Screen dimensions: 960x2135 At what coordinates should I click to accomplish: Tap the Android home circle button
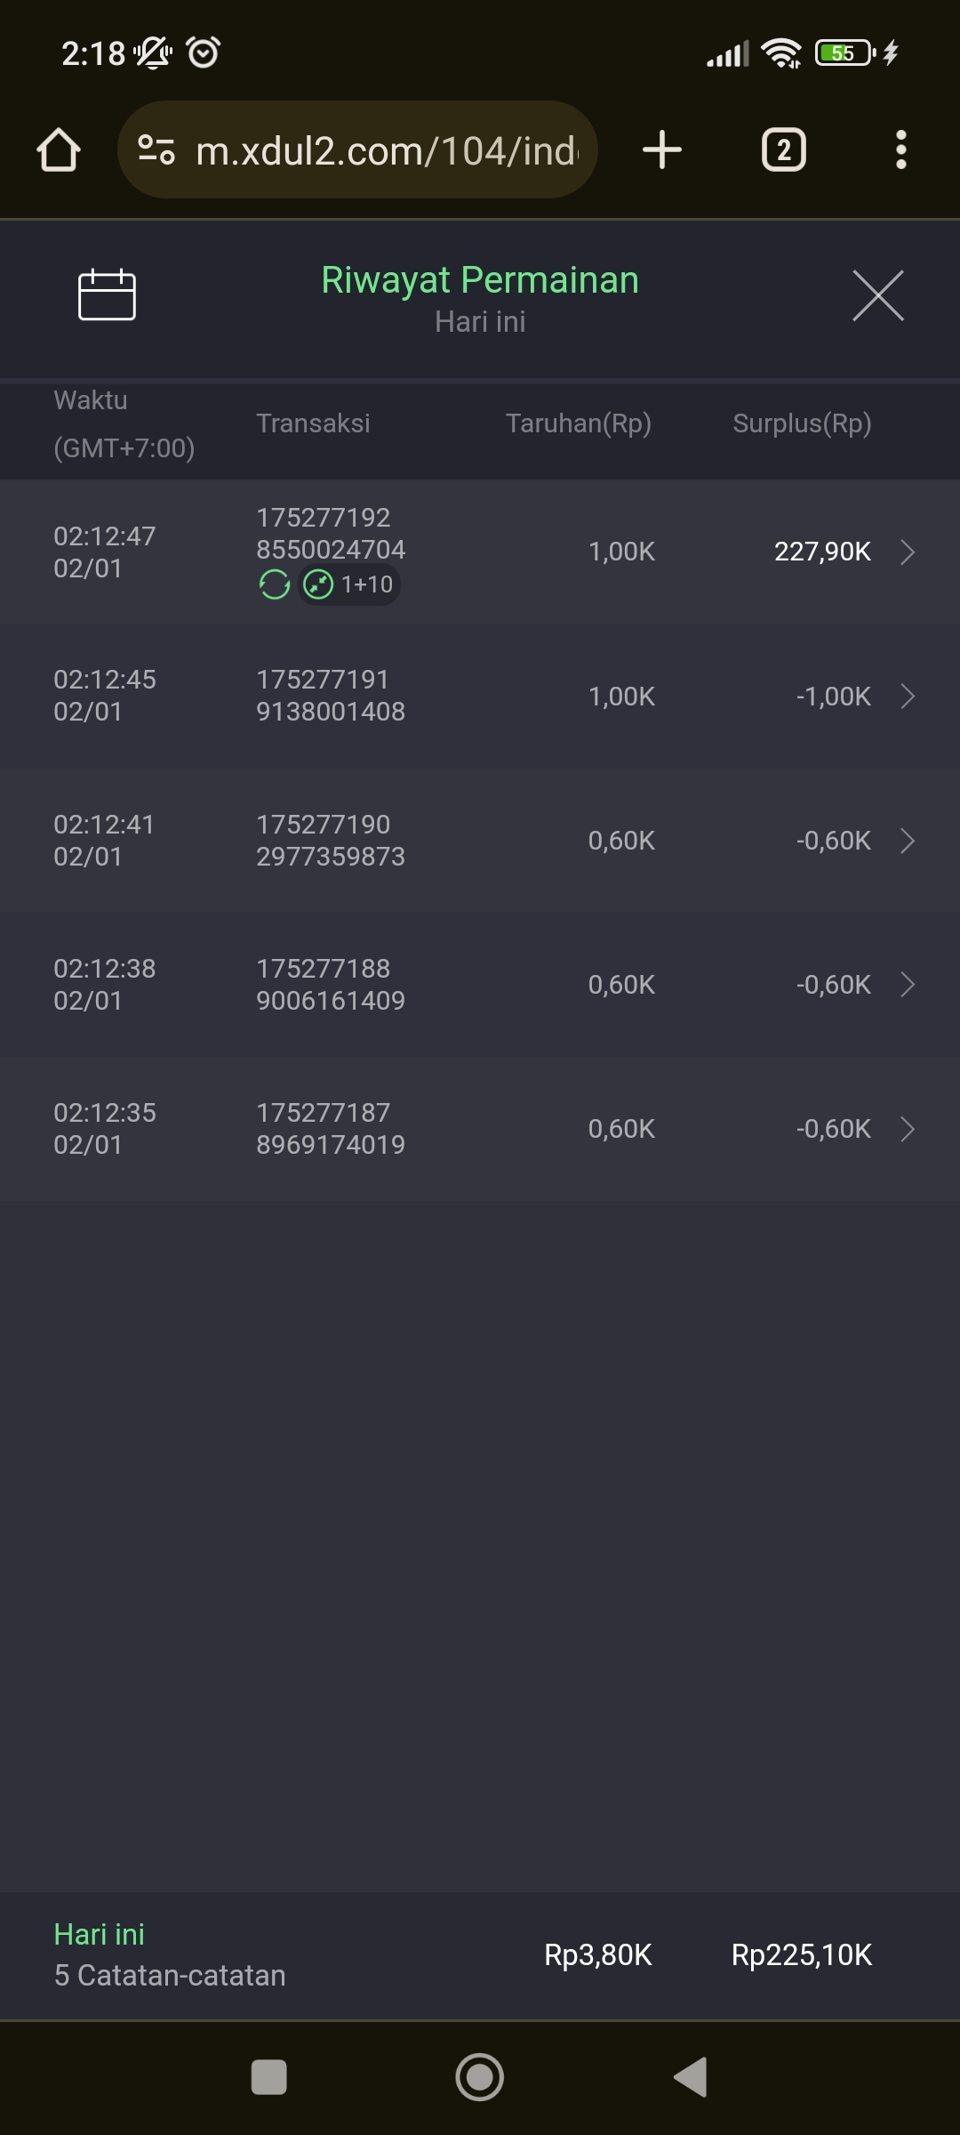pyautogui.click(x=479, y=2077)
